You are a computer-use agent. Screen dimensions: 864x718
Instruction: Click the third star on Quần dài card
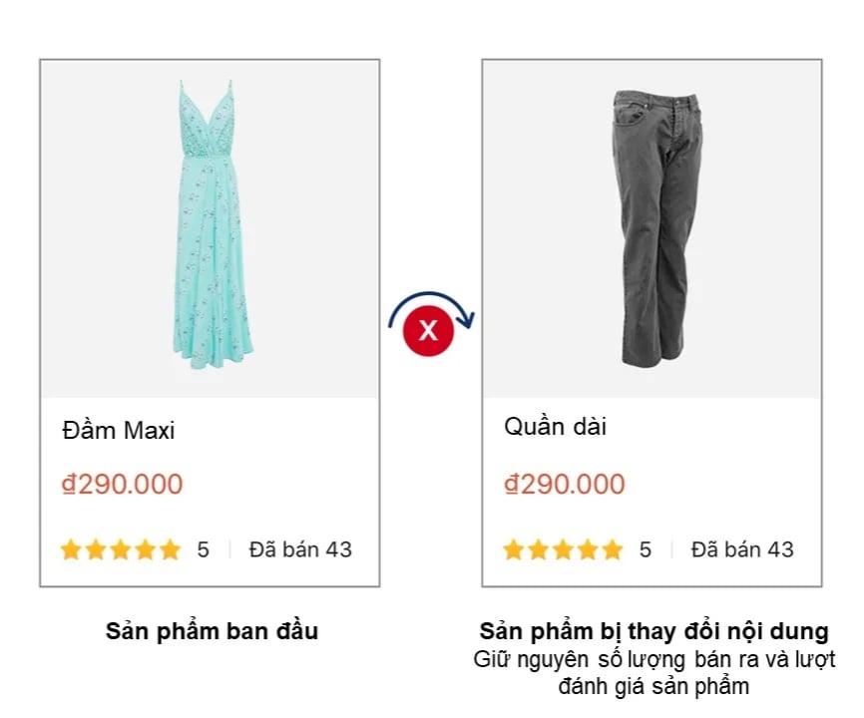click(563, 549)
